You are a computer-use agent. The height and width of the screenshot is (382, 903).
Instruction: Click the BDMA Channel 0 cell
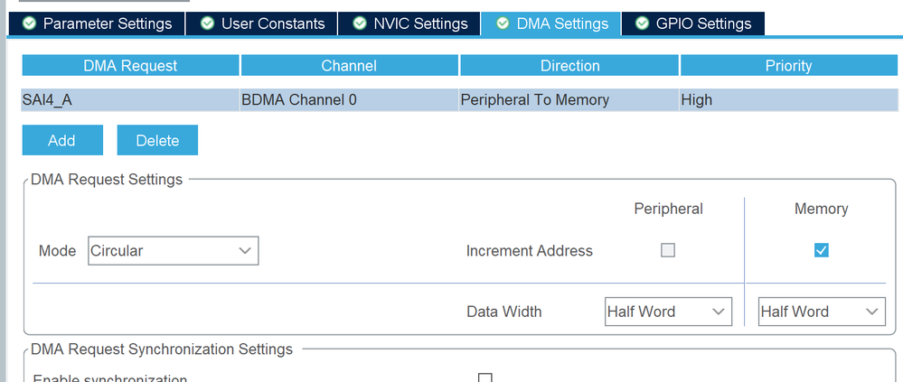(350, 100)
